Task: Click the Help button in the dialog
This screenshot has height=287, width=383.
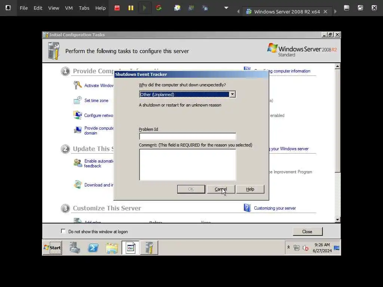Action: click(x=250, y=189)
